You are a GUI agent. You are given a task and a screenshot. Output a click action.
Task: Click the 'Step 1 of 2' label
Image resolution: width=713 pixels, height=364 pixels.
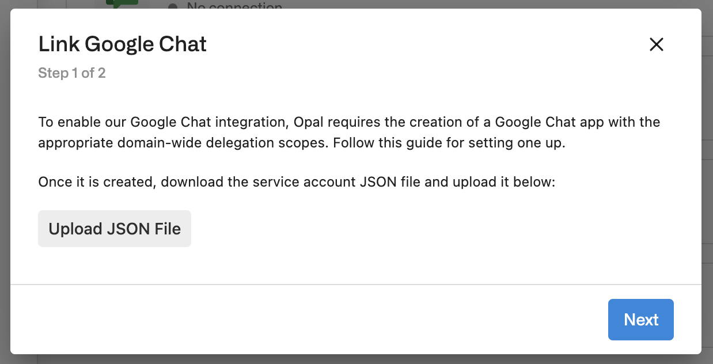point(72,73)
